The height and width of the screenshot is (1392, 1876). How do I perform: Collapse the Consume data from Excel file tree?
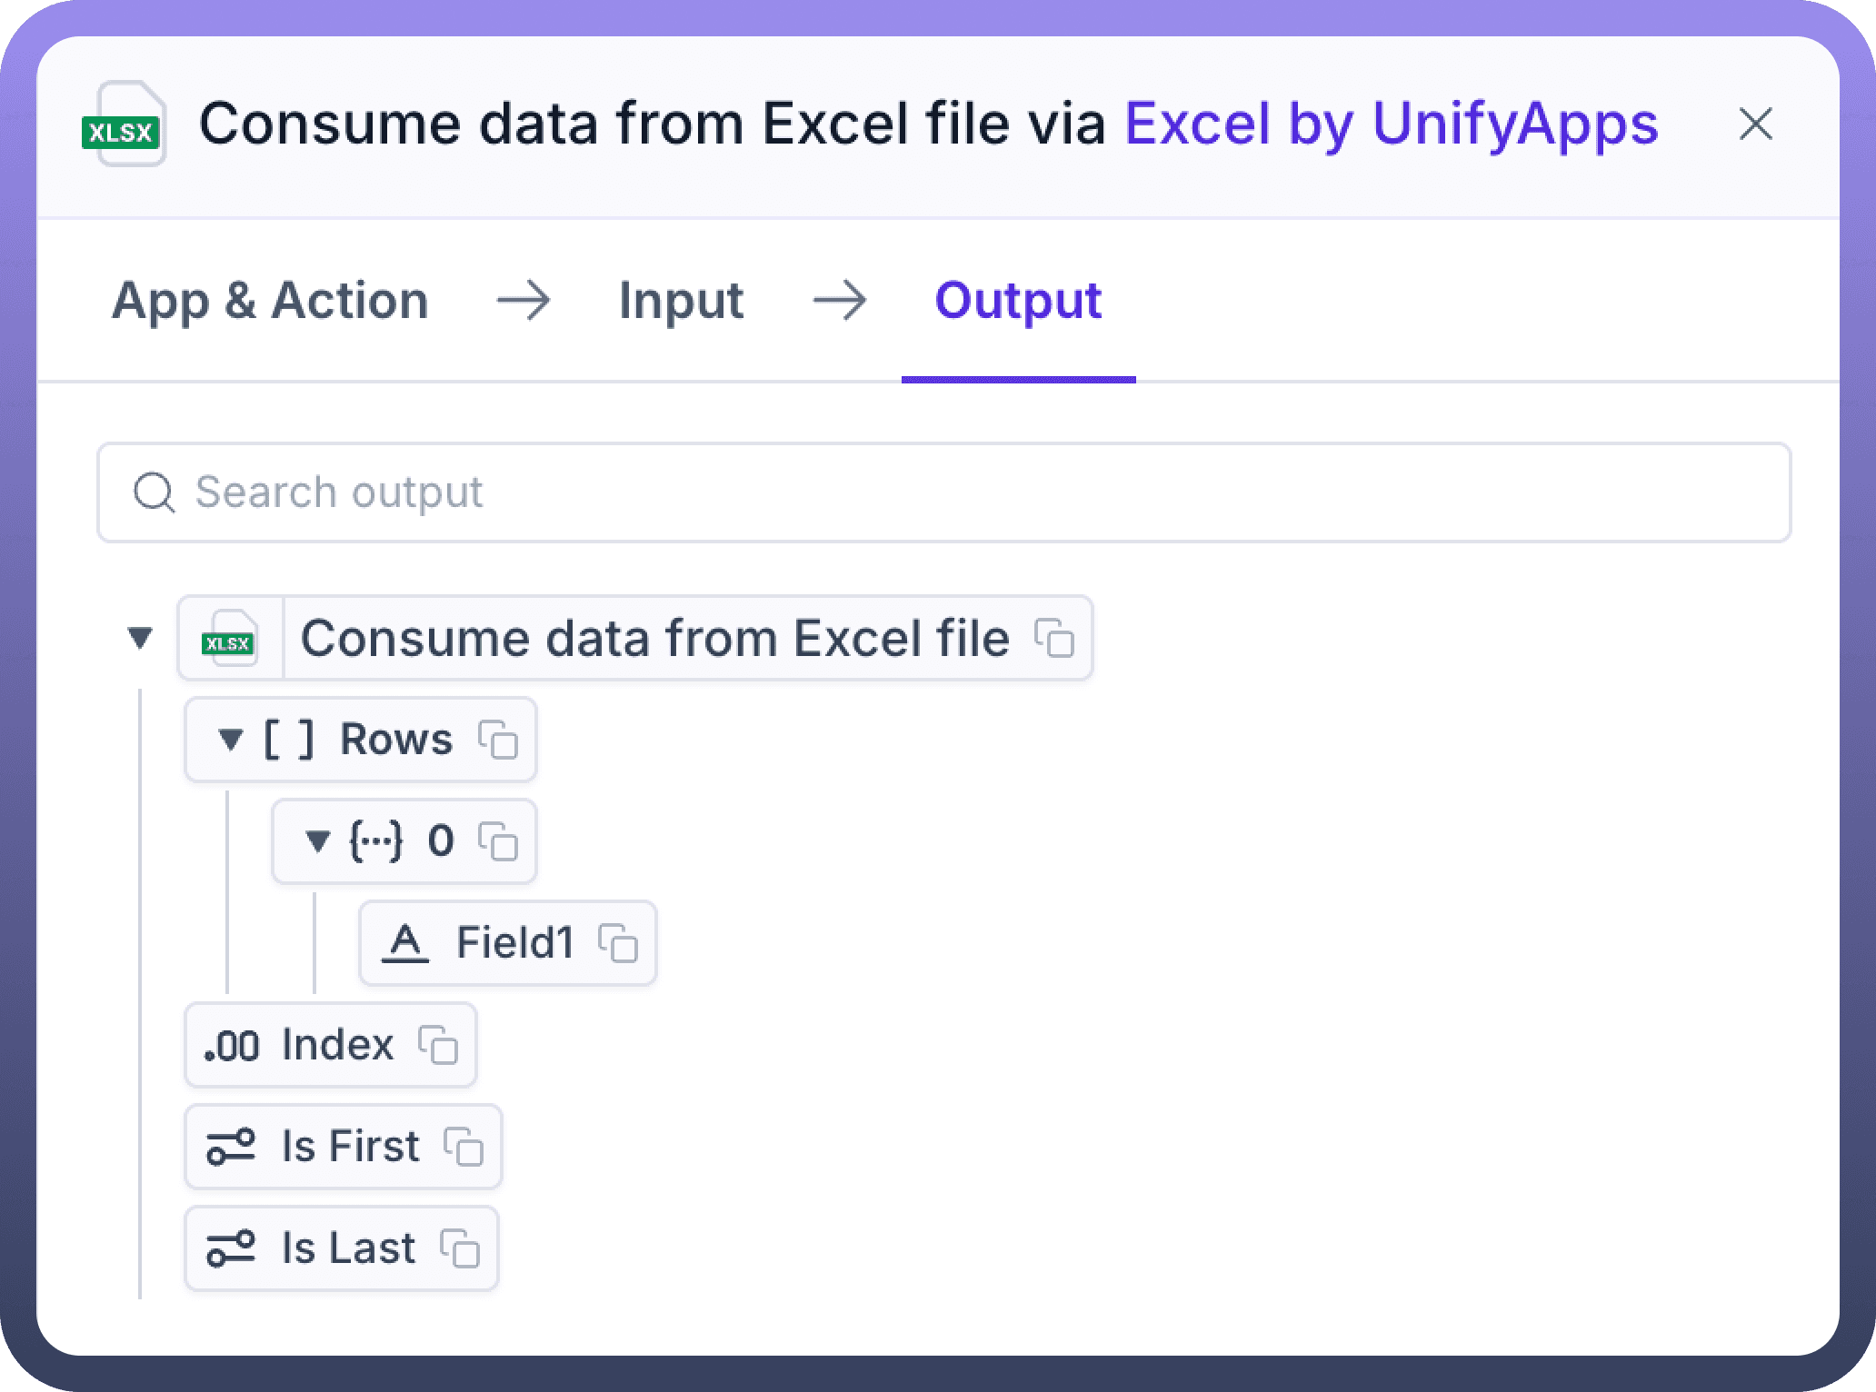(x=140, y=638)
